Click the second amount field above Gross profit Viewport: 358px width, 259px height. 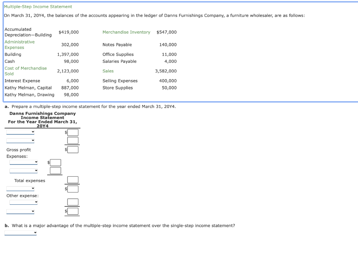[73, 140]
